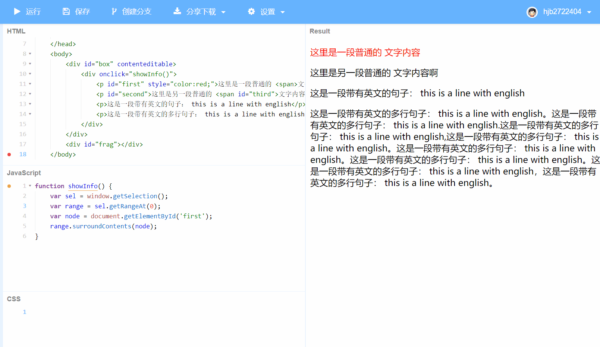The image size is (600, 347).
Task: Open the settings dropdown arrow
Action: tap(283, 12)
